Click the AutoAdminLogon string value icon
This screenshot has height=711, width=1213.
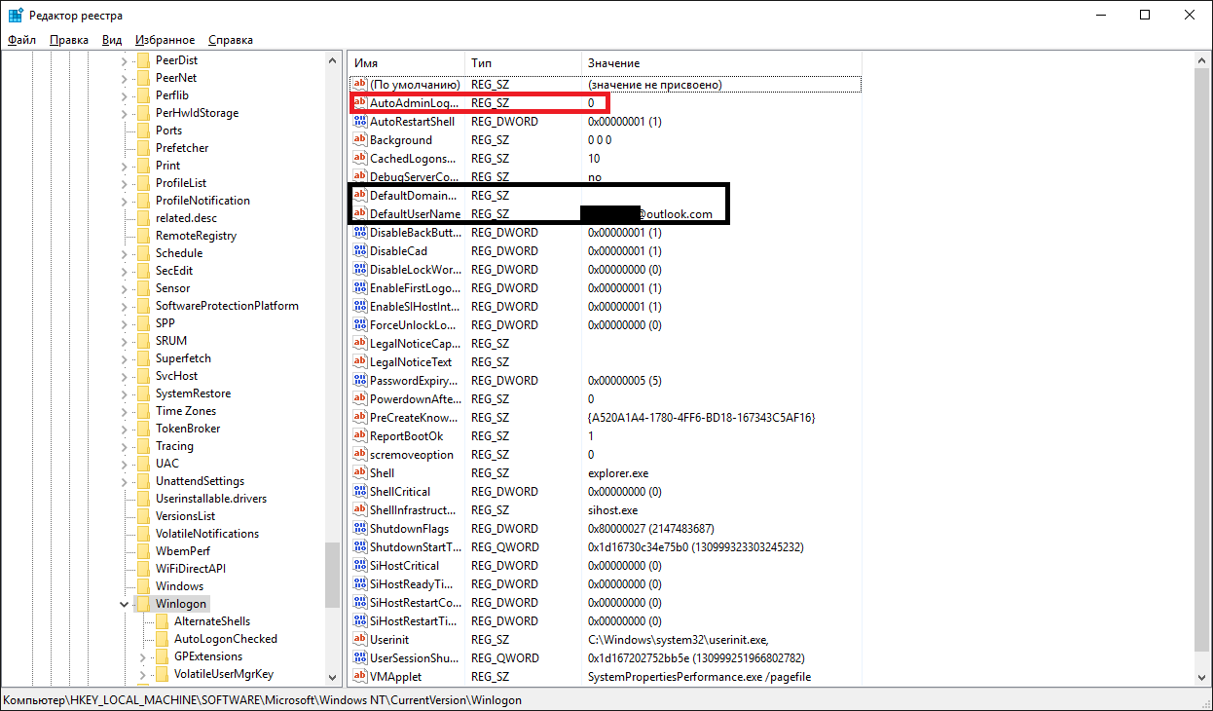coord(360,103)
